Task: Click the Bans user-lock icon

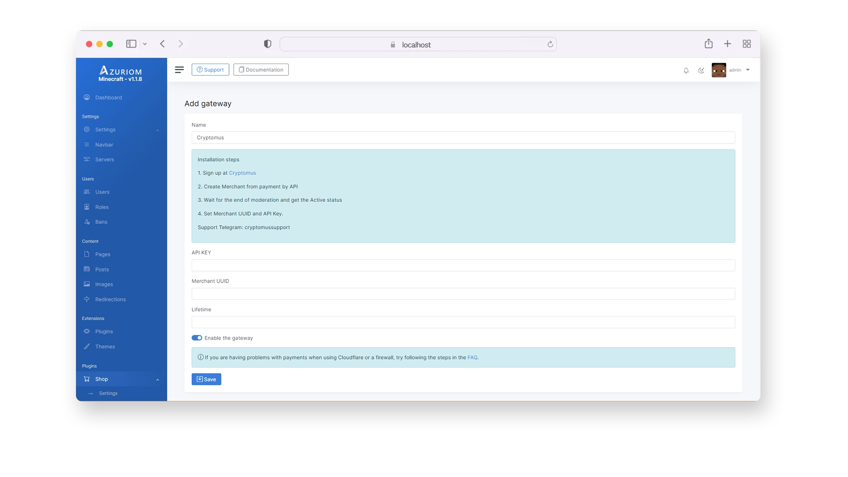Action: (x=87, y=222)
